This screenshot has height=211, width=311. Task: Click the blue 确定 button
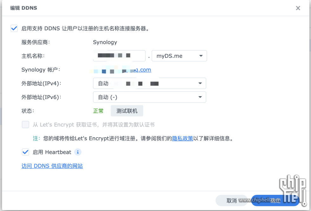(275, 201)
